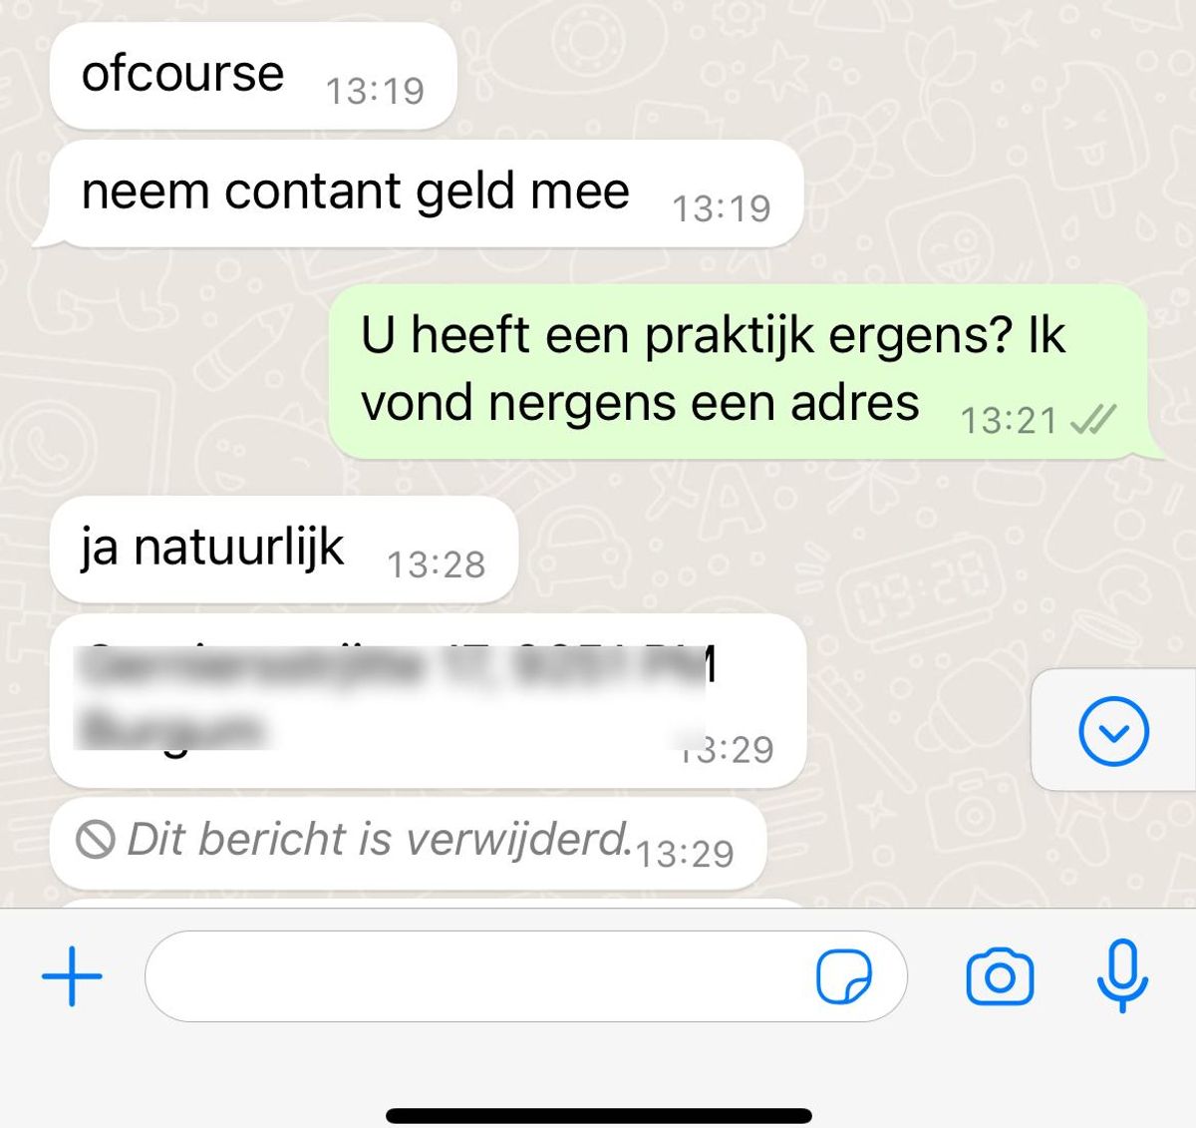Screen dimensions: 1196x1128
Task: Tap the deleted-message prohibition icon
Action: pos(95,840)
